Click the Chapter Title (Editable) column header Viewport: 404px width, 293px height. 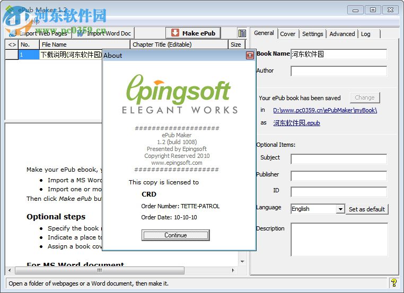(179, 45)
